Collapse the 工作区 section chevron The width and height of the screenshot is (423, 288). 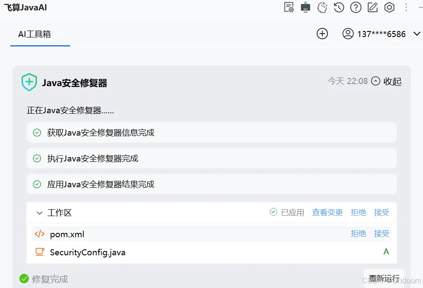pyautogui.click(x=40, y=213)
